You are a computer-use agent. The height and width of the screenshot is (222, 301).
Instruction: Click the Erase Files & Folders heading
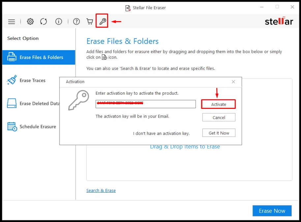pos(122,41)
